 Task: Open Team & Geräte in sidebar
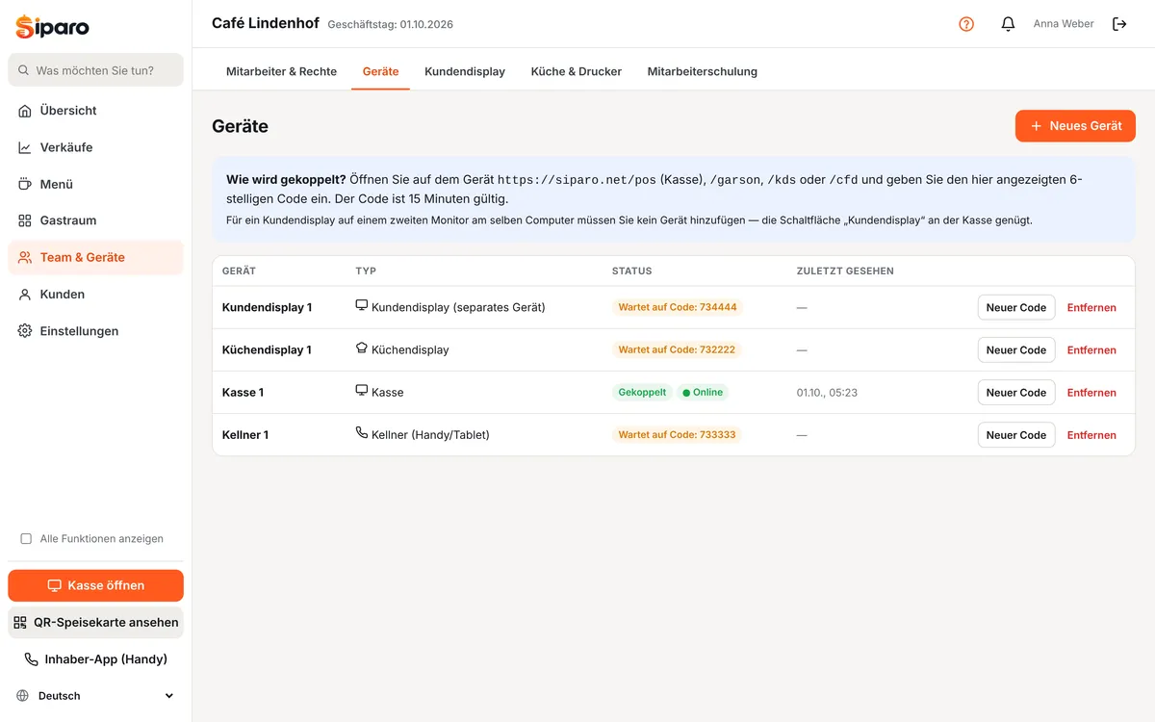pos(96,257)
